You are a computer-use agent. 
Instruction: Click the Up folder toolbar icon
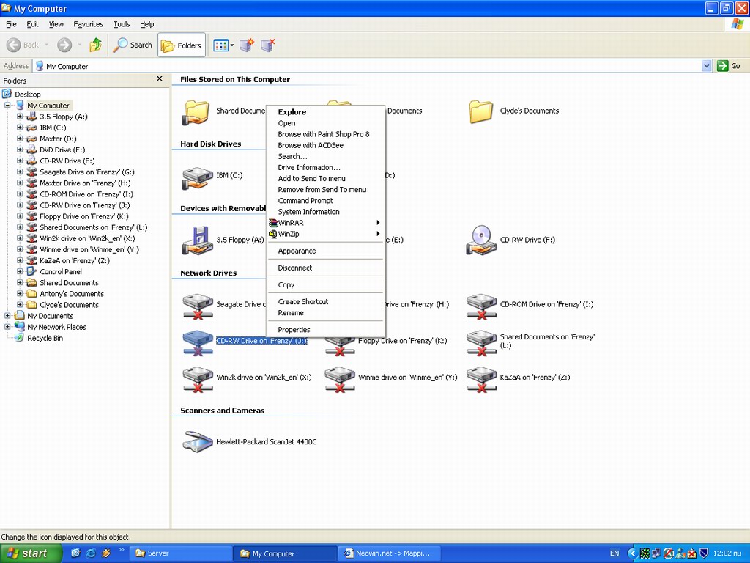coord(95,45)
